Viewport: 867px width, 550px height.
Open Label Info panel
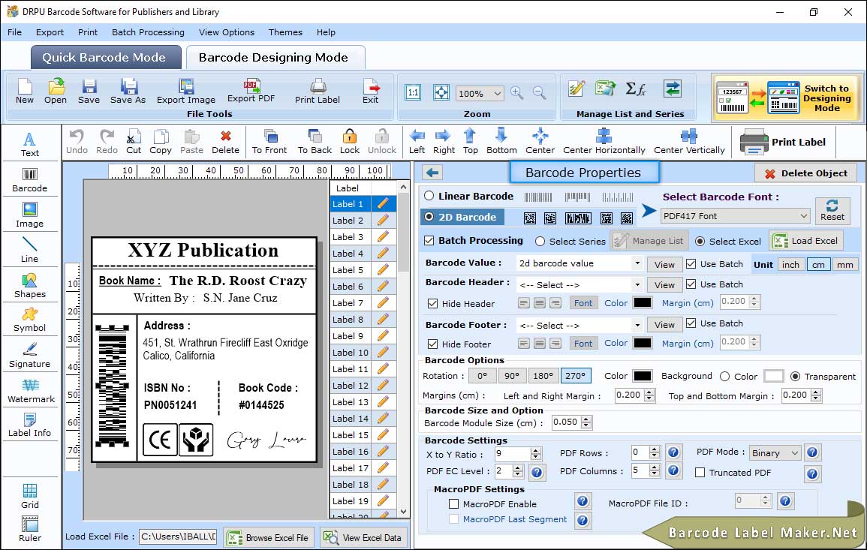click(29, 425)
